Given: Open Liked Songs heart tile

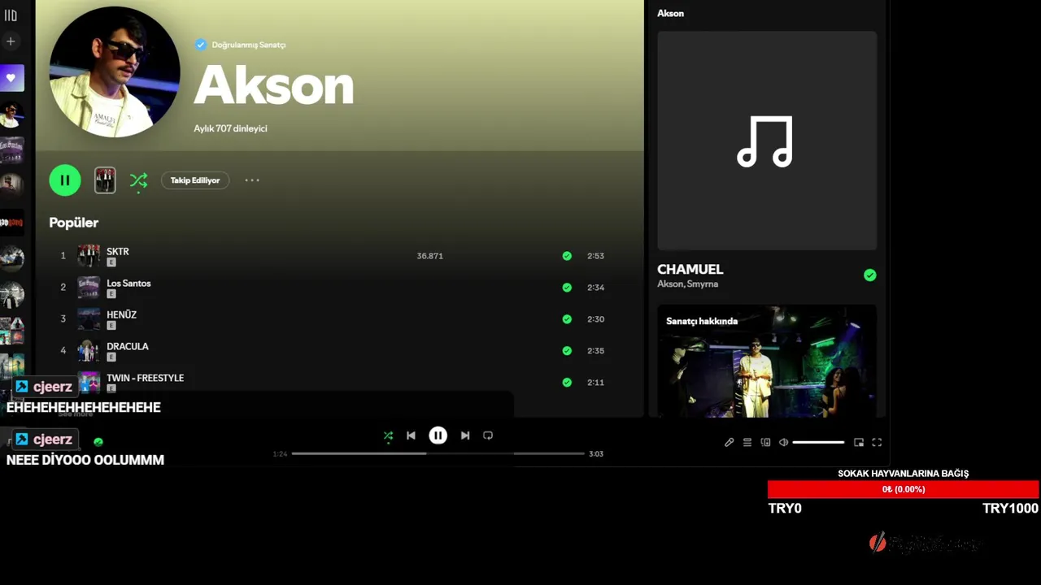Looking at the screenshot, I should pyautogui.click(x=11, y=78).
